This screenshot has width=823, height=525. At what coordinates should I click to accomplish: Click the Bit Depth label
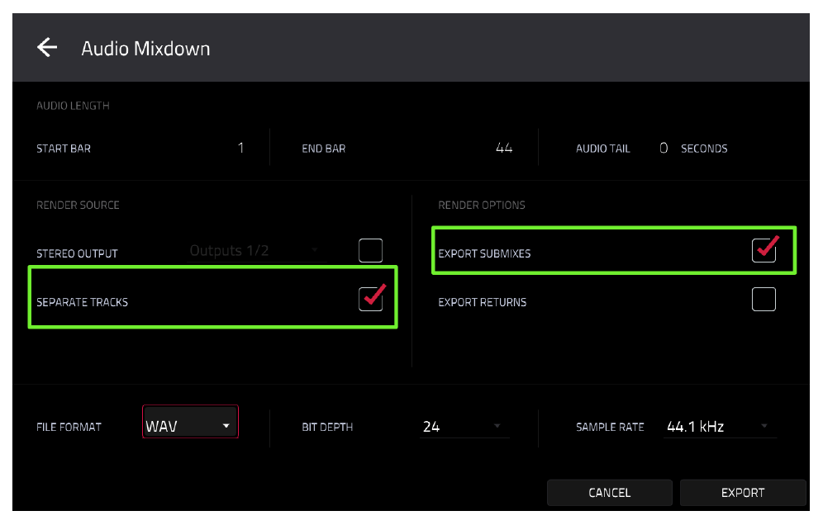pyautogui.click(x=327, y=427)
